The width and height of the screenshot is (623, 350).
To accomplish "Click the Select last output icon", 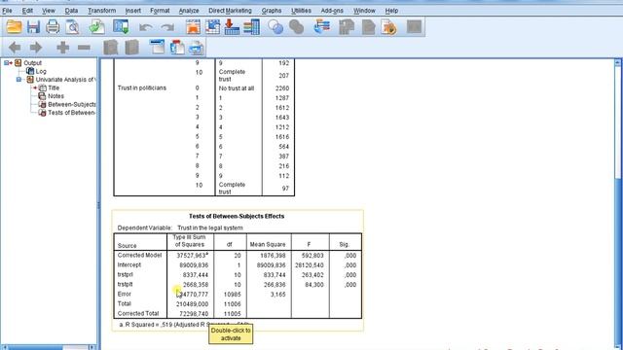I will pyautogui.click(x=322, y=27).
